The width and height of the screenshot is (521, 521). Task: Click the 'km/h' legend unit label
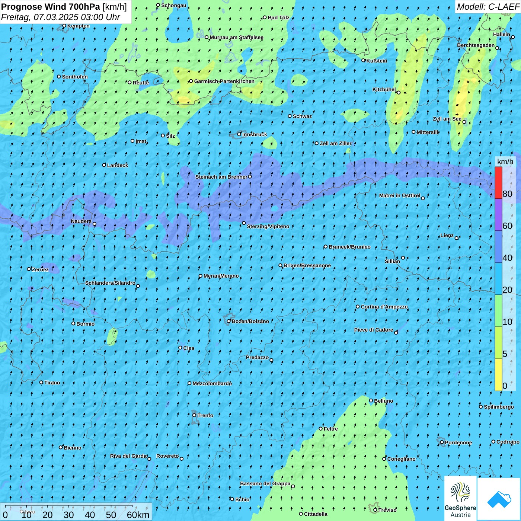(505, 162)
